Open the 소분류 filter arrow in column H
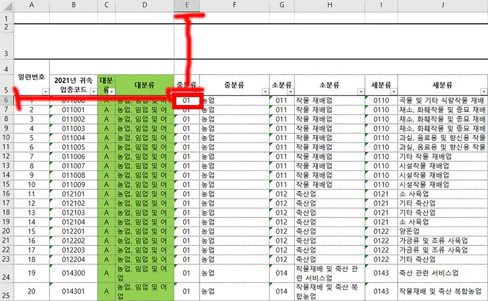The image size is (488, 301). (x=361, y=92)
